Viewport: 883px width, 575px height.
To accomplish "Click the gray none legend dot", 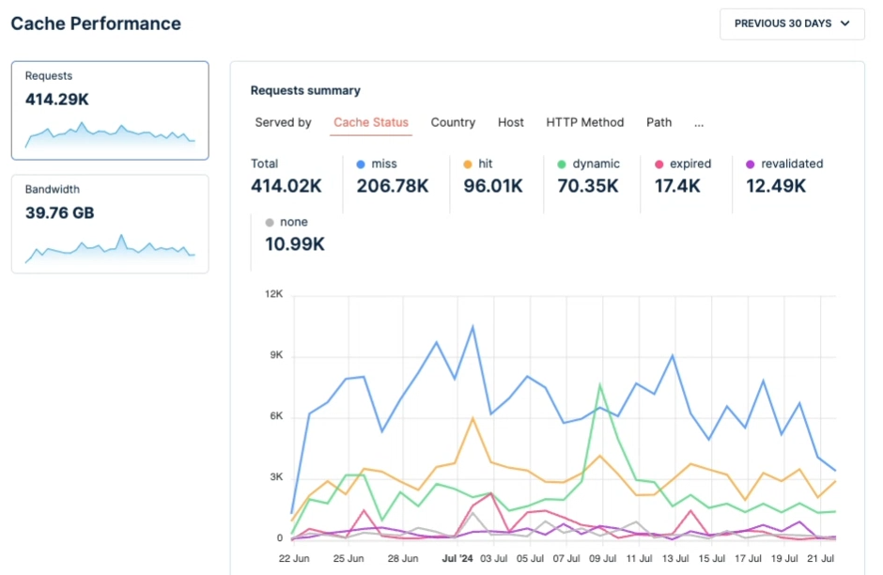I will pyautogui.click(x=270, y=223).
